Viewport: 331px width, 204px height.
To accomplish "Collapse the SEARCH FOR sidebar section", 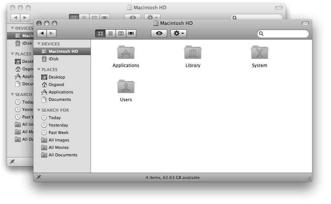I will tap(39, 110).
